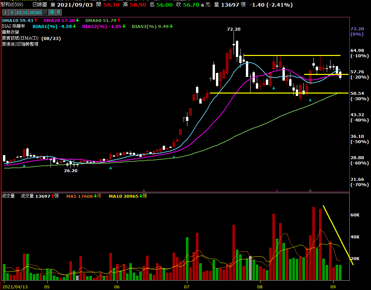Select the 15-minute timeframe button
The image size is (371, 290).
click(x=25, y=12)
